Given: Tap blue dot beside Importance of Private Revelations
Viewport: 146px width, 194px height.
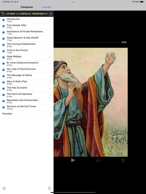Looking at the screenshot, I should [x=4, y=32].
